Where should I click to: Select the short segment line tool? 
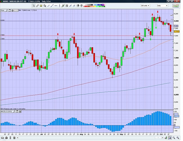tap(48, 6)
